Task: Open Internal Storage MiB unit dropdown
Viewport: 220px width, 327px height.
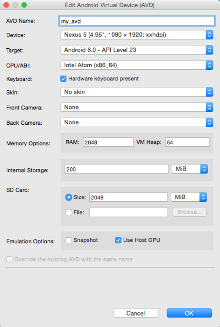Action: click(190, 169)
